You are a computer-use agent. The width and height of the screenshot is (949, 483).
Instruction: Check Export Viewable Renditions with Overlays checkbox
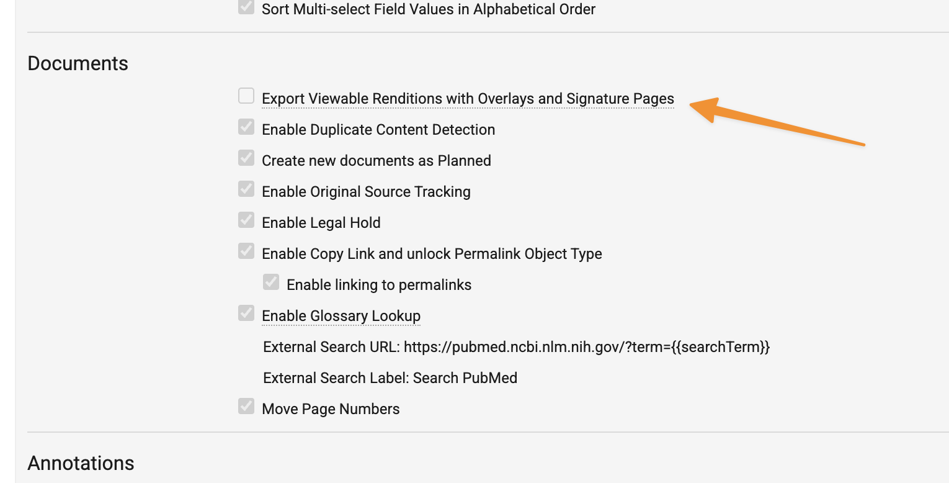[246, 96]
